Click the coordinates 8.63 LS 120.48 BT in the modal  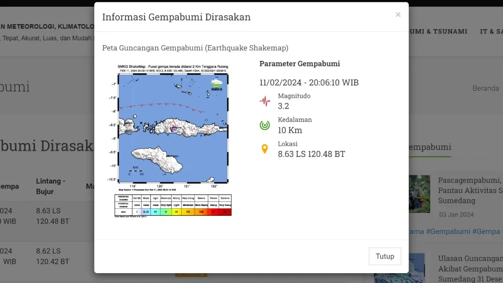312,154
